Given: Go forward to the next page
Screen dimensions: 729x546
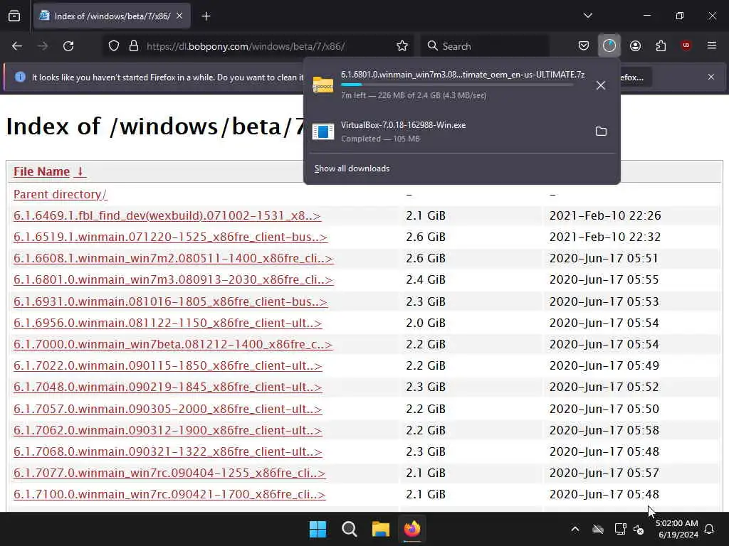Looking at the screenshot, I should (x=43, y=46).
